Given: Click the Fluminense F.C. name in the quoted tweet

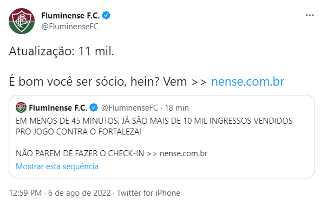Looking at the screenshot, I should click(58, 107).
